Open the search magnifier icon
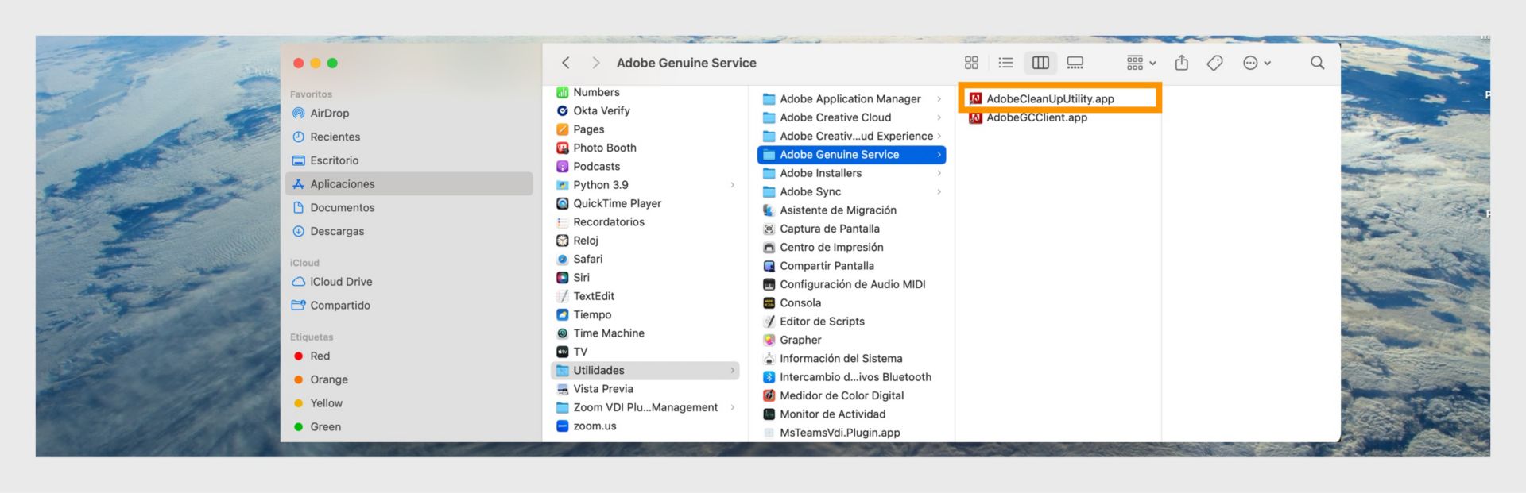The width and height of the screenshot is (1526, 493). (x=1317, y=63)
